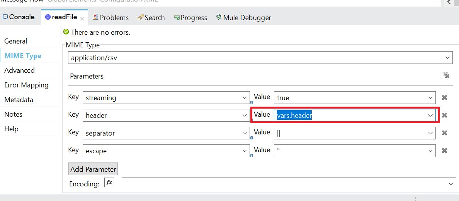Expand the vars.header value dropdown
459x201 pixels.
(x=430, y=116)
